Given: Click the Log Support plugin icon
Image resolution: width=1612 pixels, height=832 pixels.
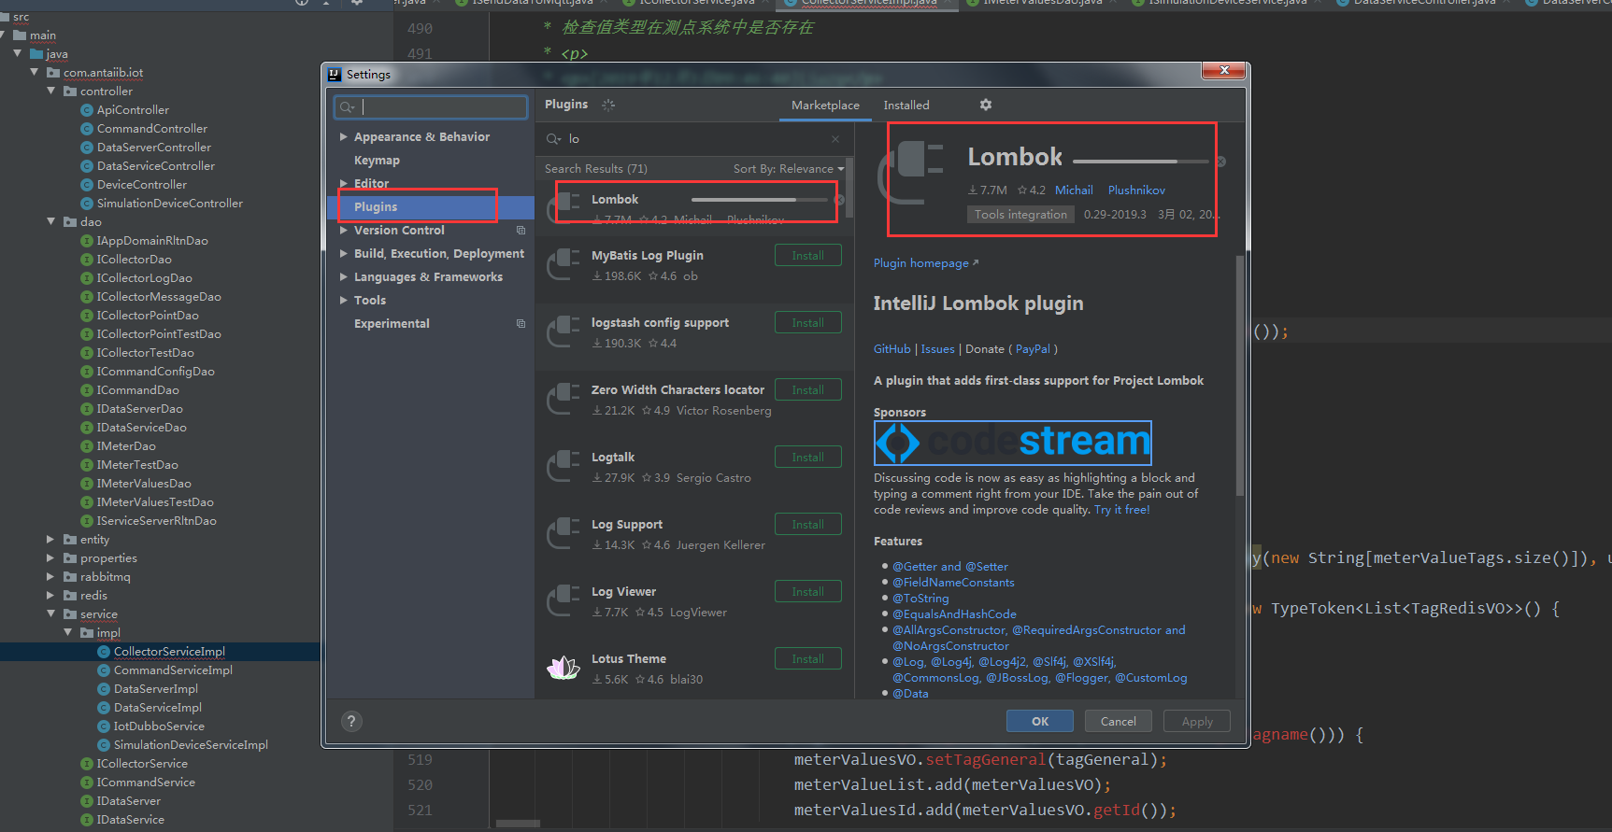Looking at the screenshot, I should (563, 533).
